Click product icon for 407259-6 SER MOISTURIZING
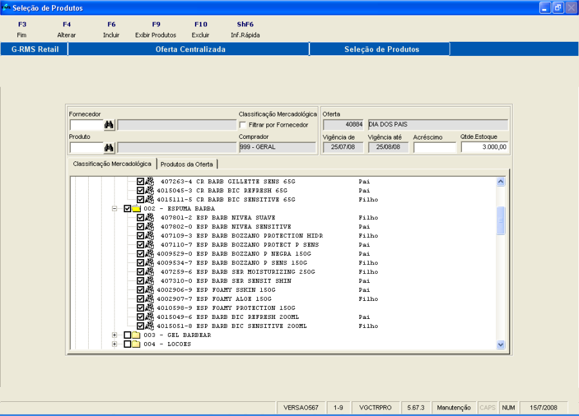The image size is (579, 416). coord(149,272)
